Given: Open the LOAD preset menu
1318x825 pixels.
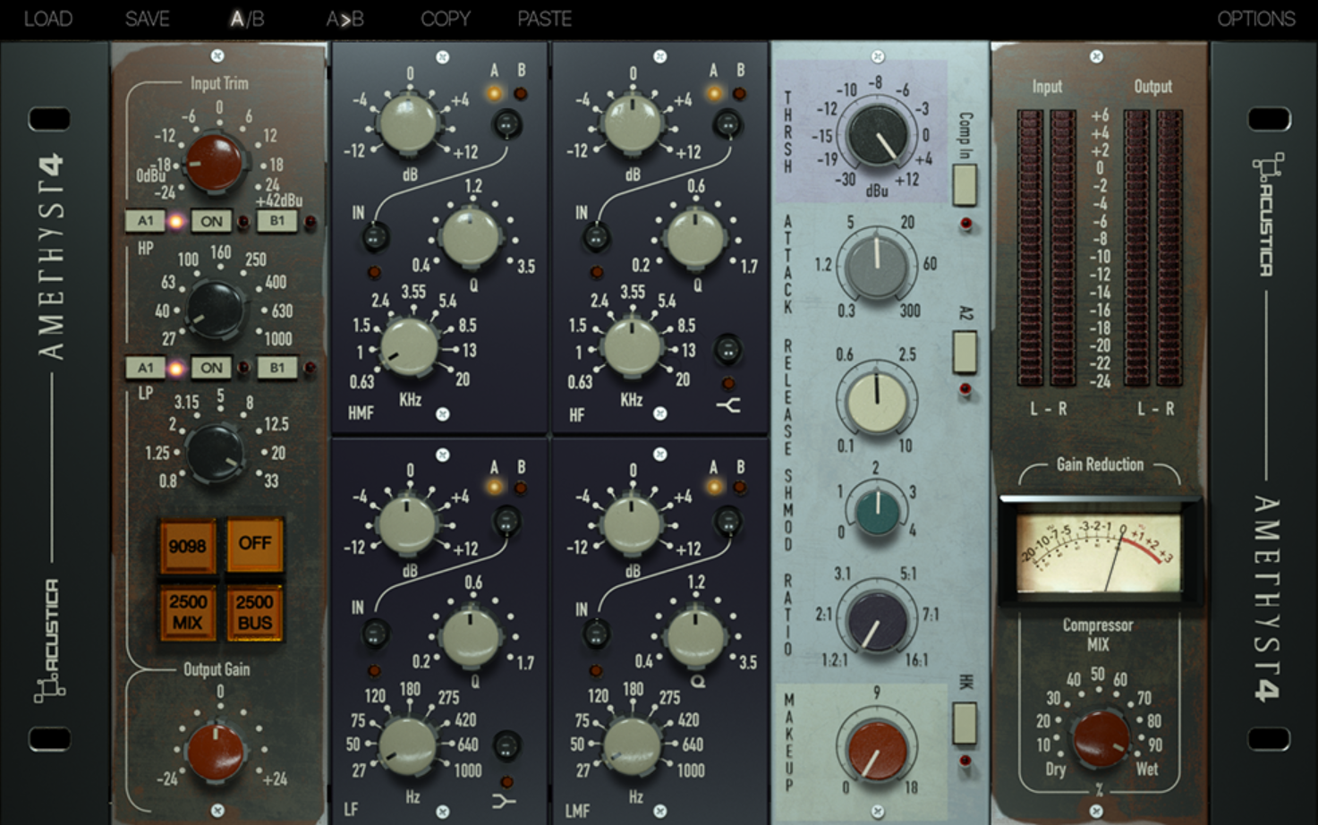Looking at the screenshot, I should tap(48, 19).
